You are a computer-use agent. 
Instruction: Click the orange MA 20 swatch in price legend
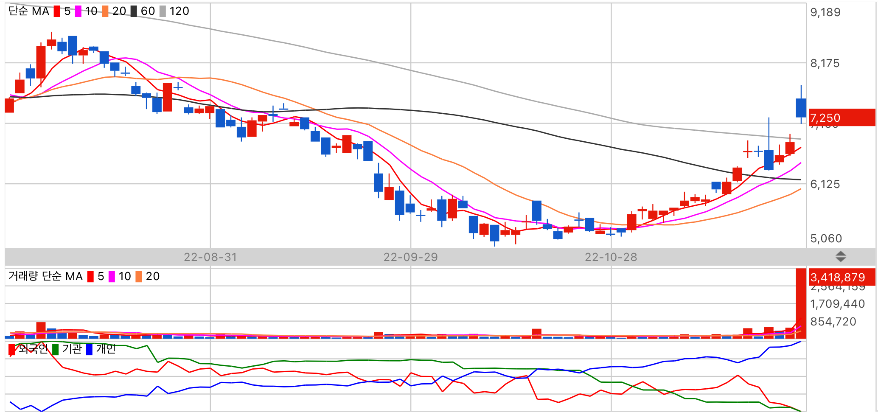tap(105, 11)
